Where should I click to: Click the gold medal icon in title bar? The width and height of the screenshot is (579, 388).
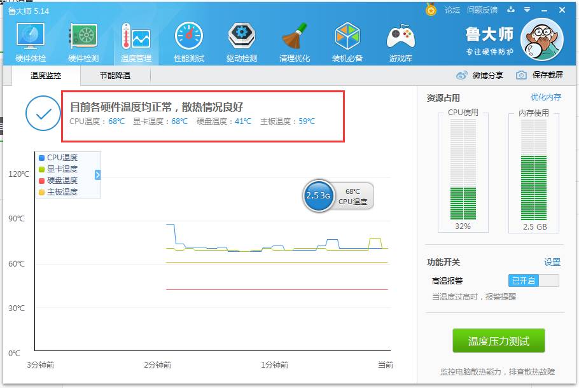(x=431, y=10)
